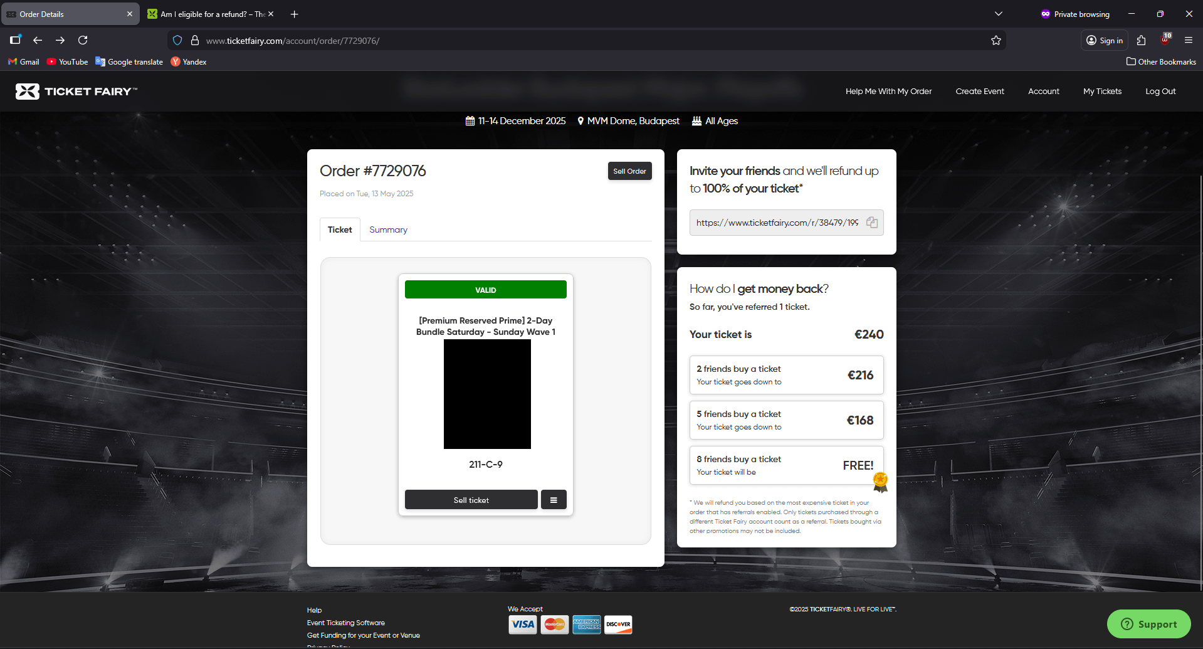Close the refund eligibility tab
1203x649 pixels.
tap(271, 14)
